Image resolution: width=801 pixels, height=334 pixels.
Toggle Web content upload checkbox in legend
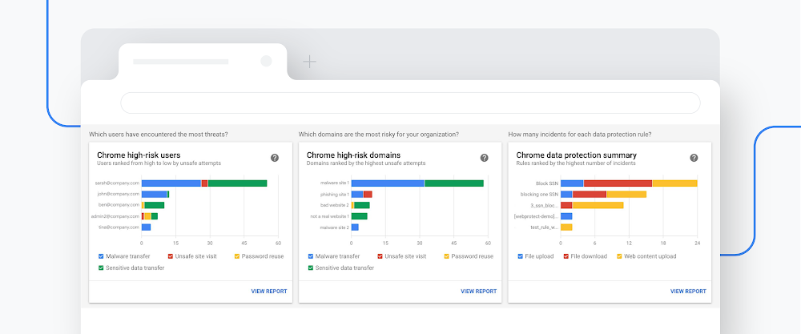click(619, 256)
